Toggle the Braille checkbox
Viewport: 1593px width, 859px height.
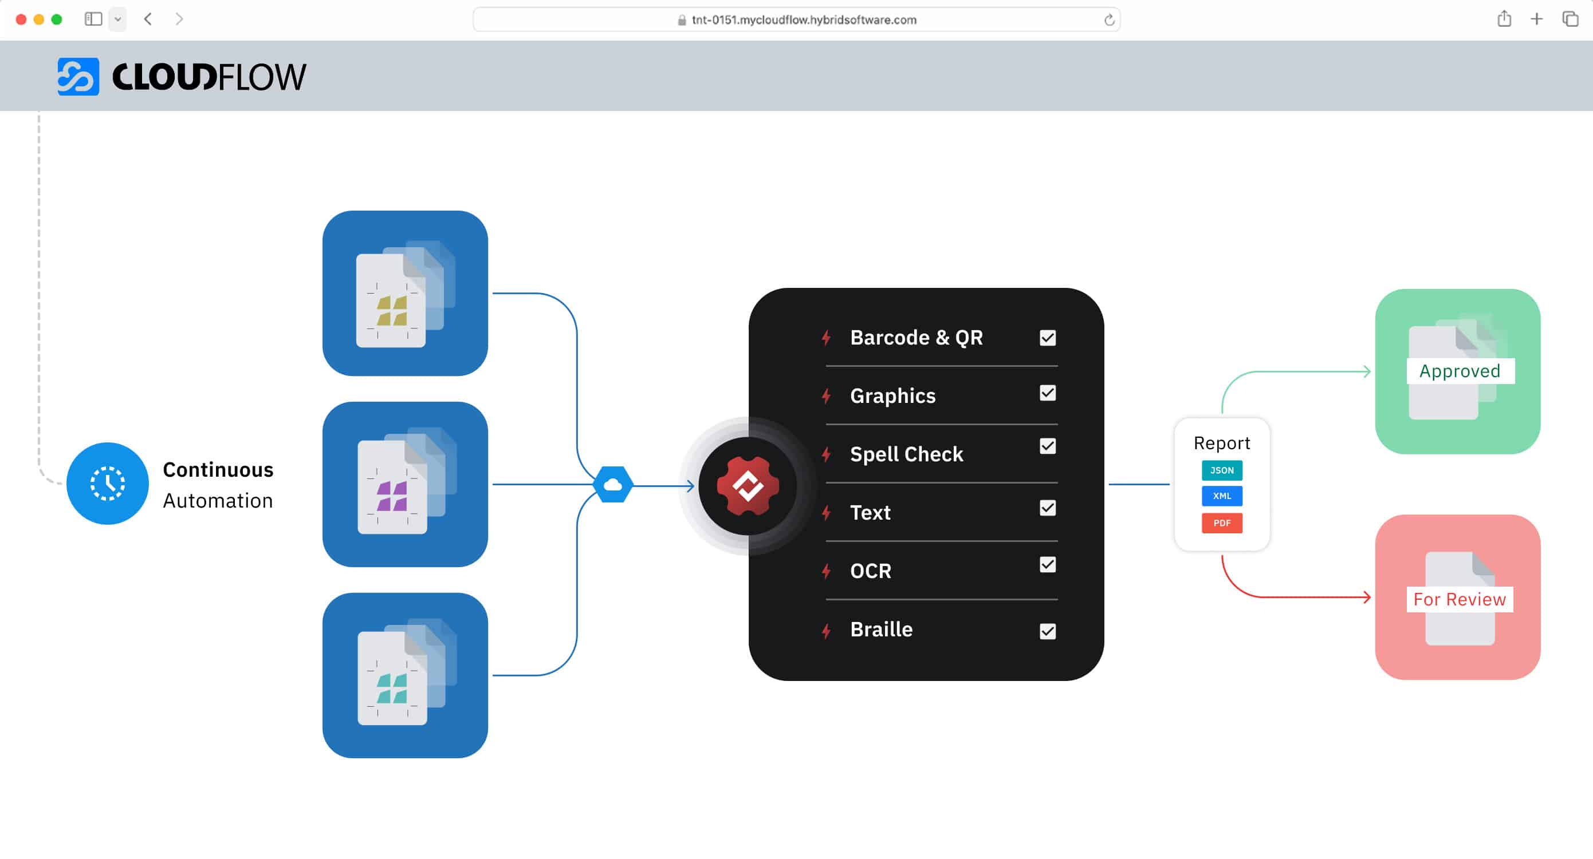click(1047, 631)
